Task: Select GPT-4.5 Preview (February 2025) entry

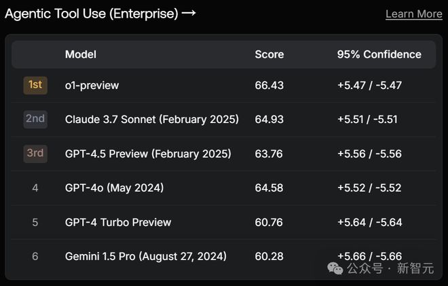Action: (x=148, y=154)
